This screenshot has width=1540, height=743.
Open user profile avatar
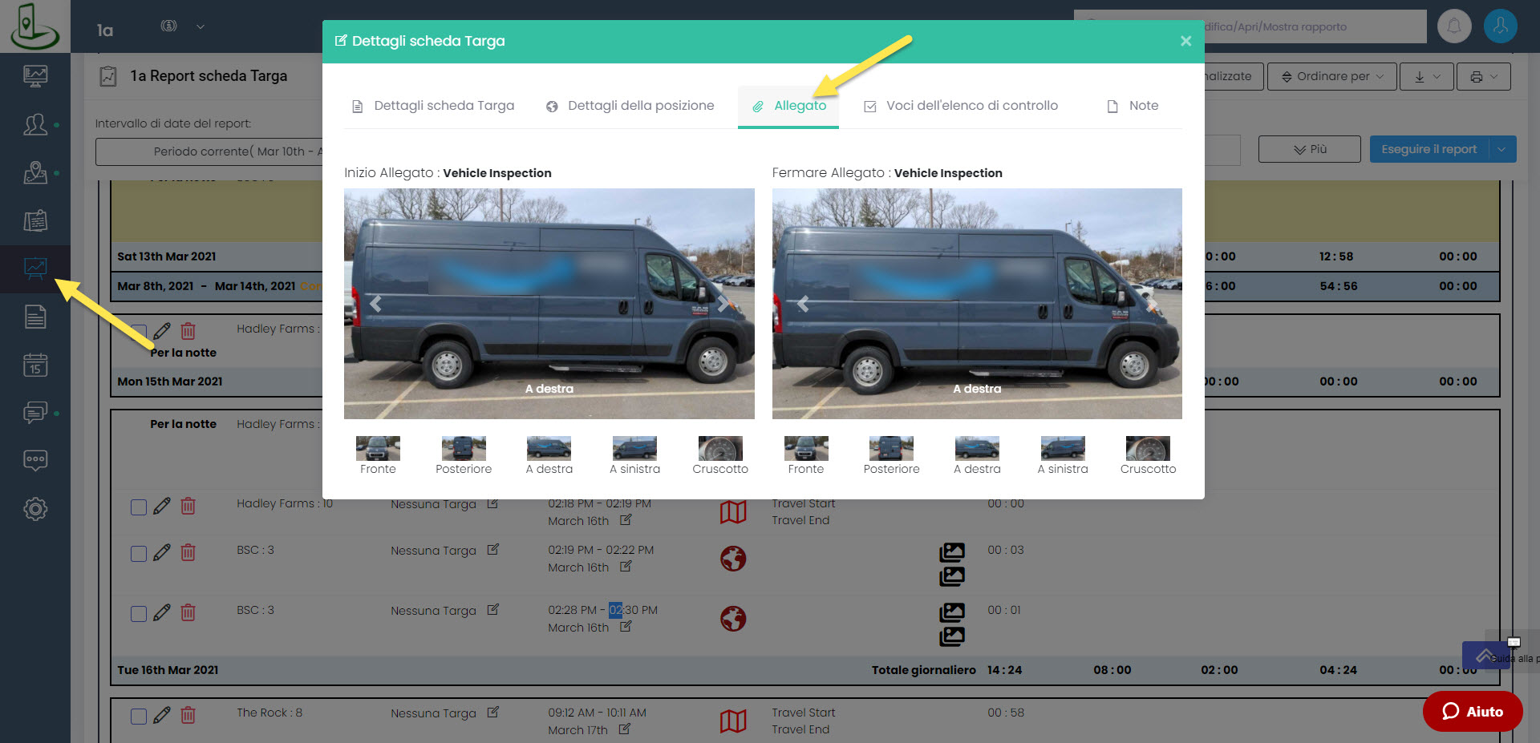tap(1500, 26)
